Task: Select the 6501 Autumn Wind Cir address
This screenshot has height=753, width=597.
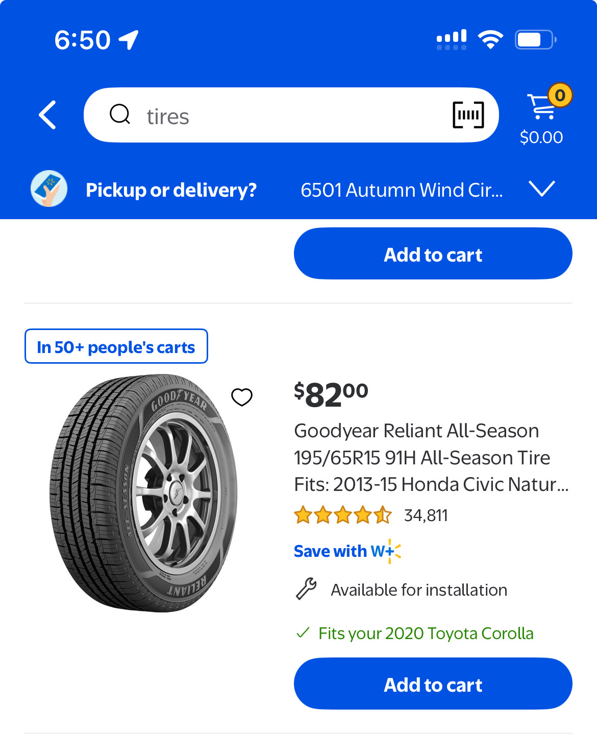Action: tap(402, 190)
